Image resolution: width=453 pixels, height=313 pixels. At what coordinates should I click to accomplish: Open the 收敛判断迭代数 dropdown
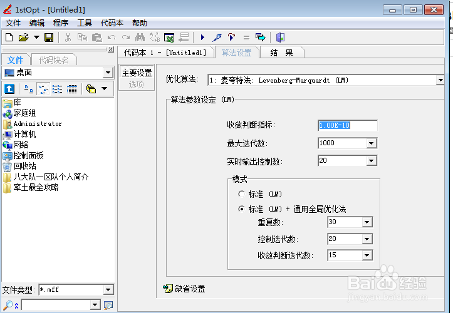click(x=367, y=255)
